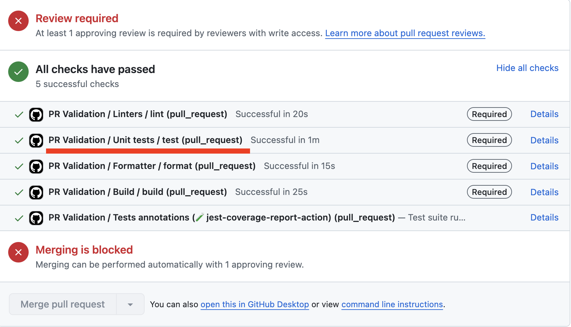Click PR Validation / Linters / lint (pull_request) text
The image size is (571, 327).
[138, 114]
